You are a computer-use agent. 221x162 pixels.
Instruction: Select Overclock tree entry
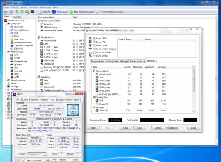pos(19,39)
